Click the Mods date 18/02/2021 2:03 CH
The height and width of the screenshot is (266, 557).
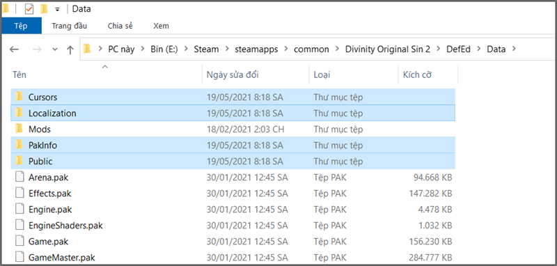(x=246, y=130)
